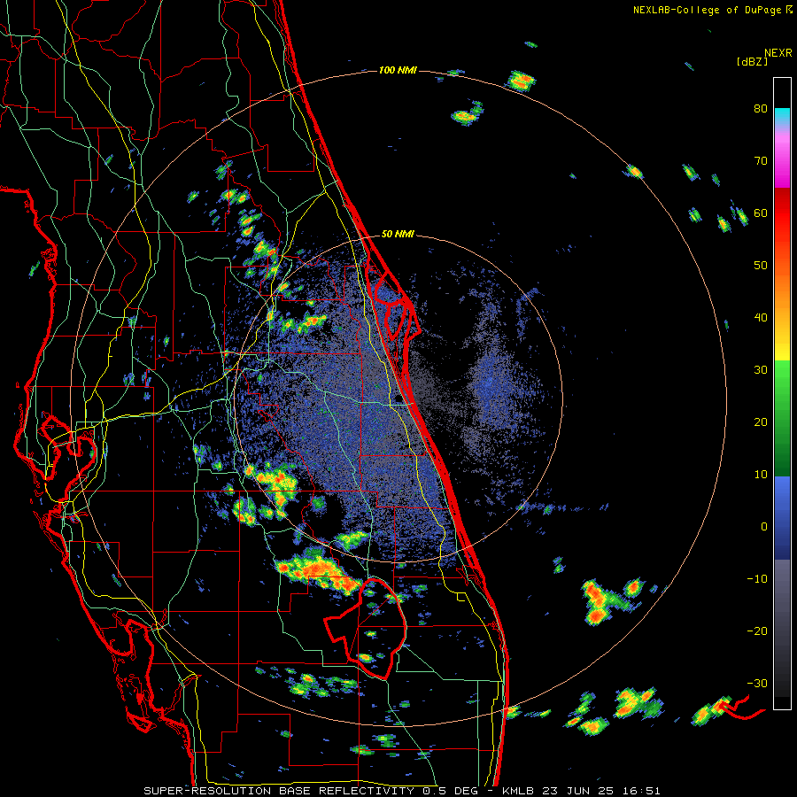Click the 20 value on the dBZ scale
Viewport: 797px width, 797px height.
point(761,422)
